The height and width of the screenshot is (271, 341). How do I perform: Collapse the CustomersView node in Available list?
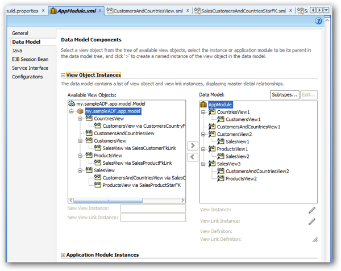pyautogui.click(x=80, y=141)
